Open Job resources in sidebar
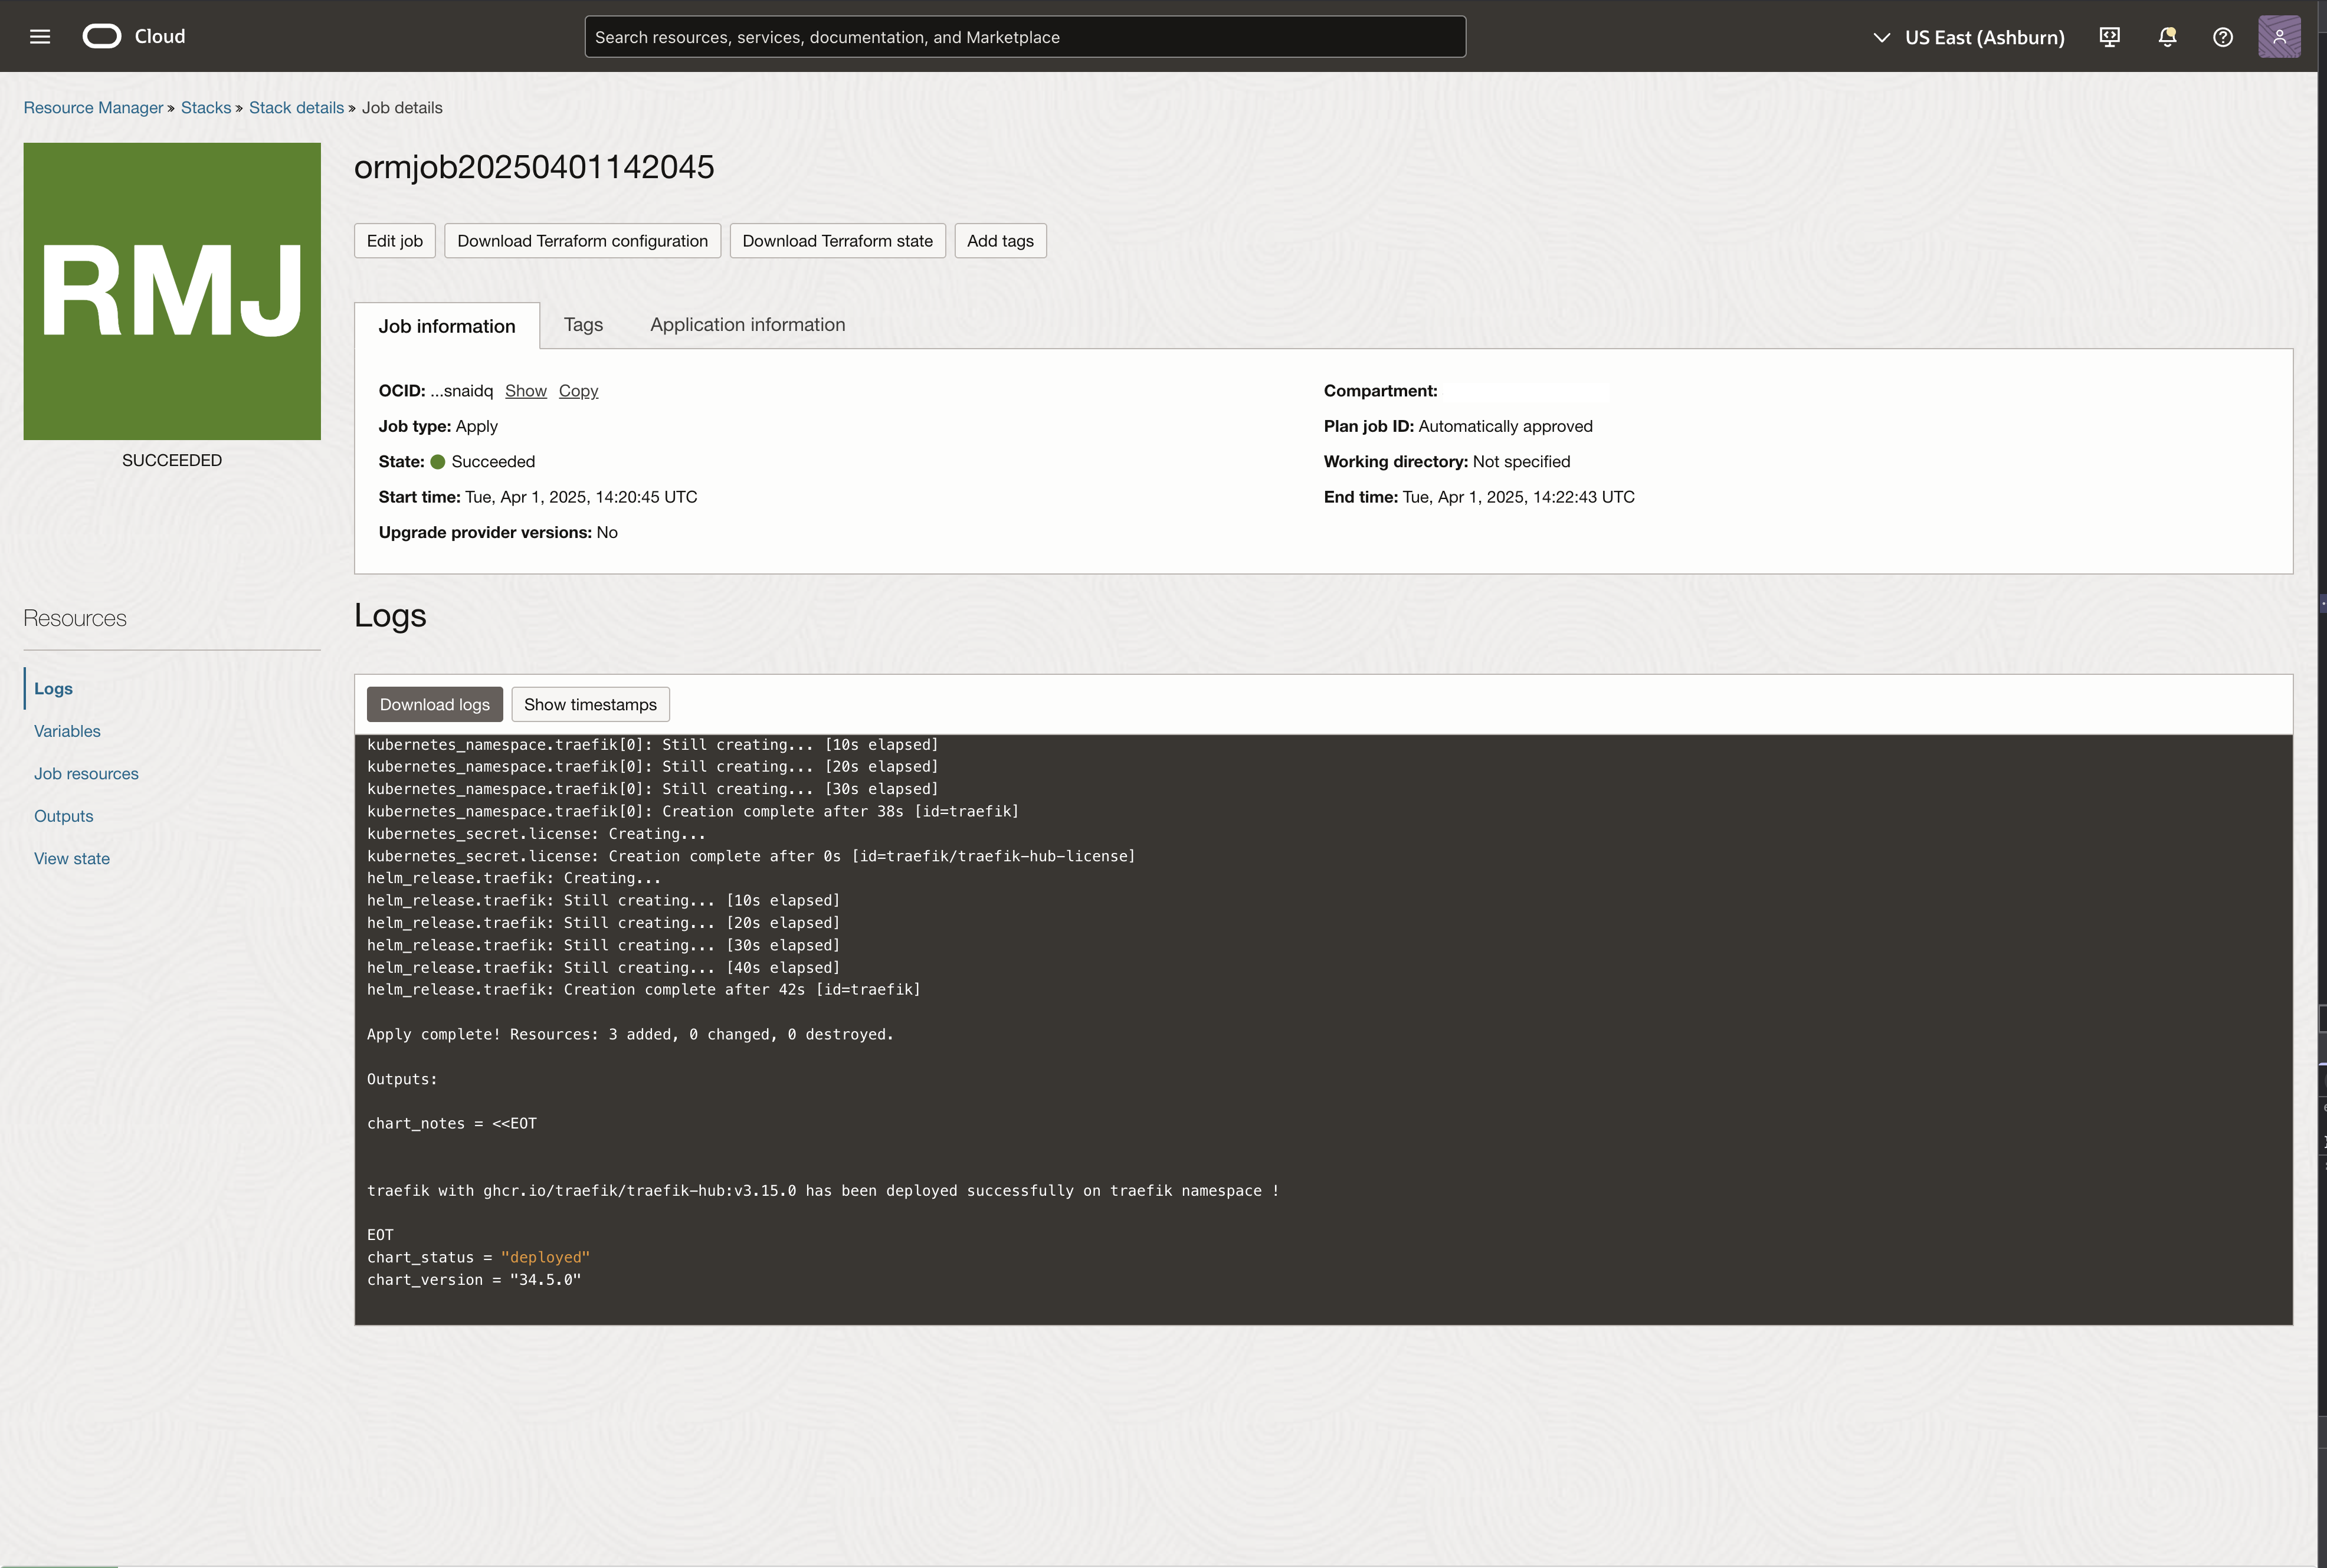This screenshot has height=1568, width=2327. pyautogui.click(x=86, y=774)
